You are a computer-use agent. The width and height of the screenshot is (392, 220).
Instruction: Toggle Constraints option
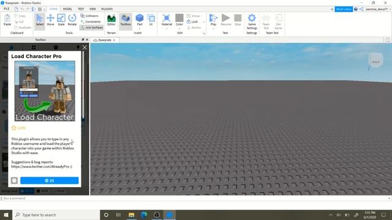point(91,22)
